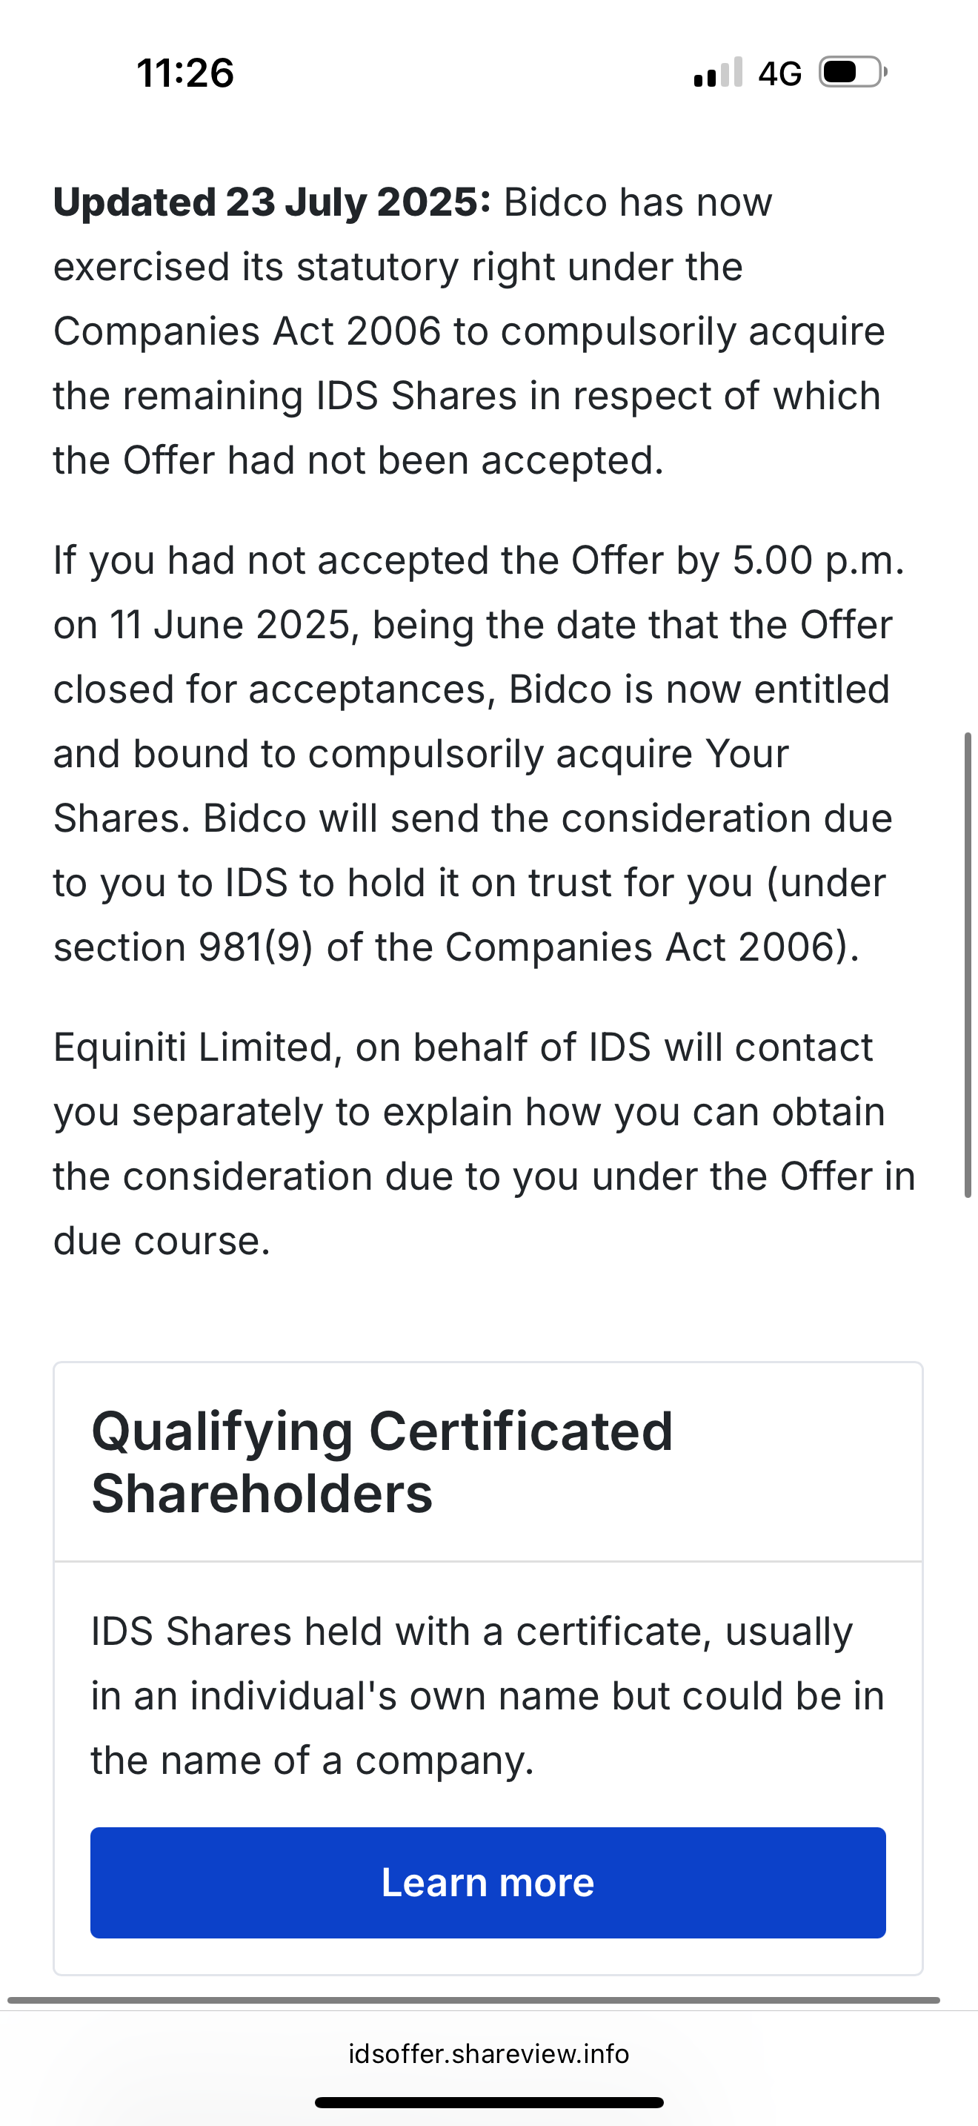Image resolution: width=978 pixels, height=2126 pixels.
Task: Click the bold Updated 23 July 2025 text
Action: coord(272,202)
